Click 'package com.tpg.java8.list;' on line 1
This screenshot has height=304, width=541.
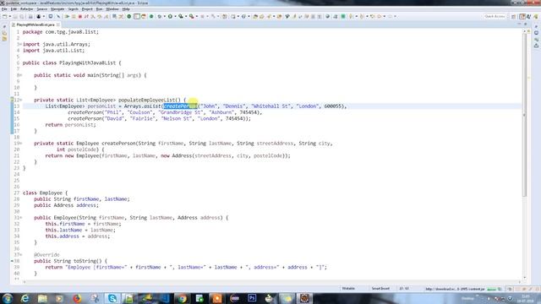tap(61, 32)
